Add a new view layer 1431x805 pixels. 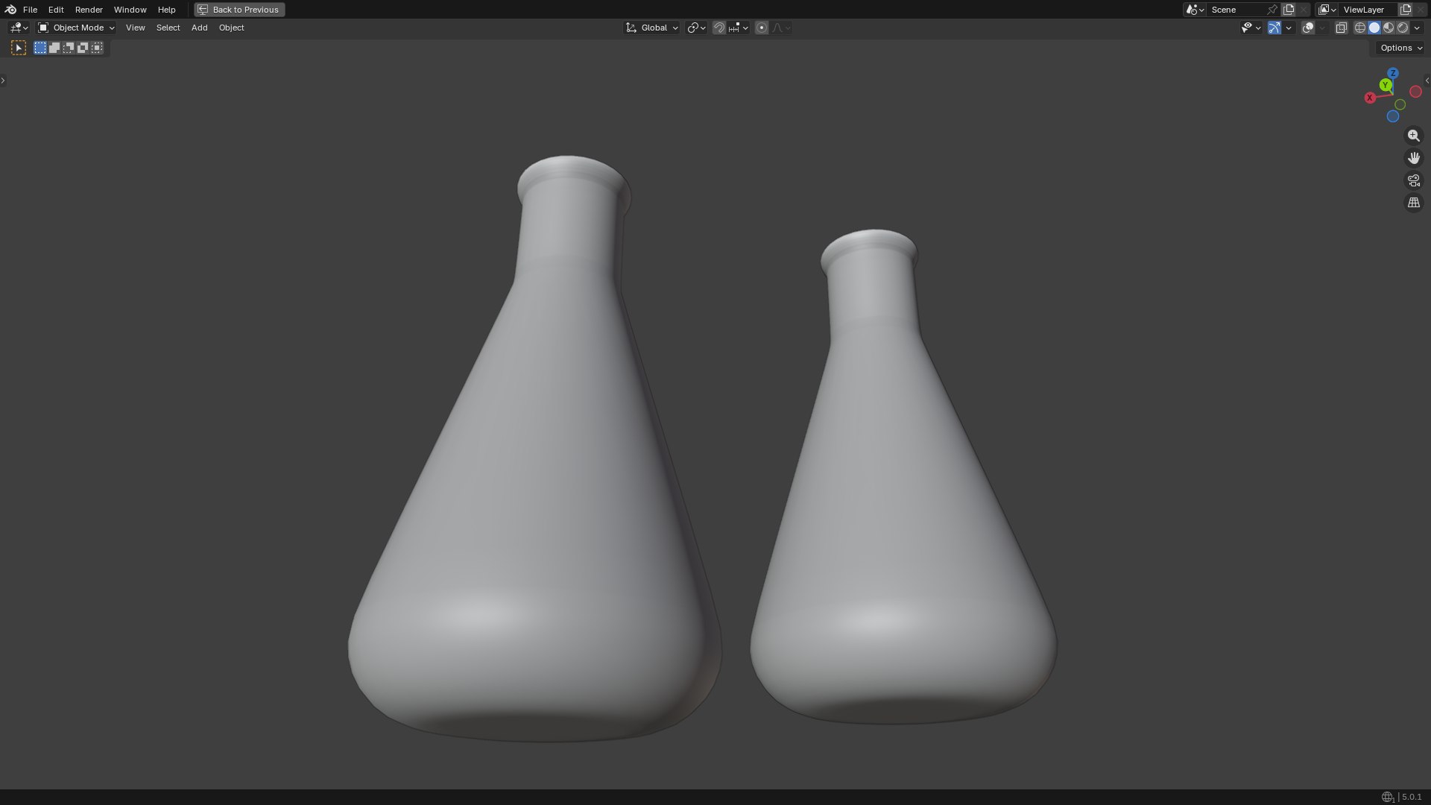tap(1406, 10)
